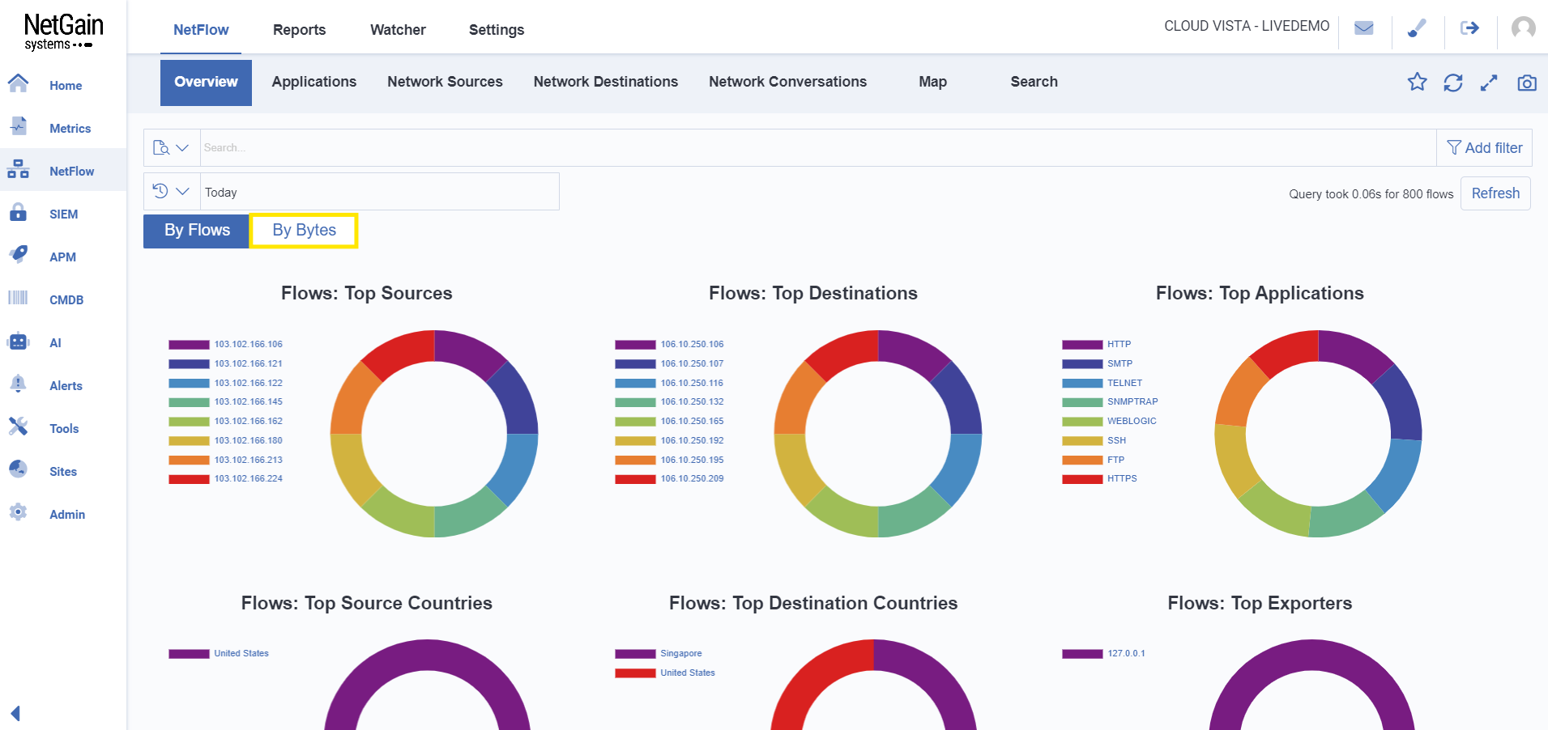1548x730 pixels.
Task: Open the Home sidebar icon
Action: pos(18,83)
